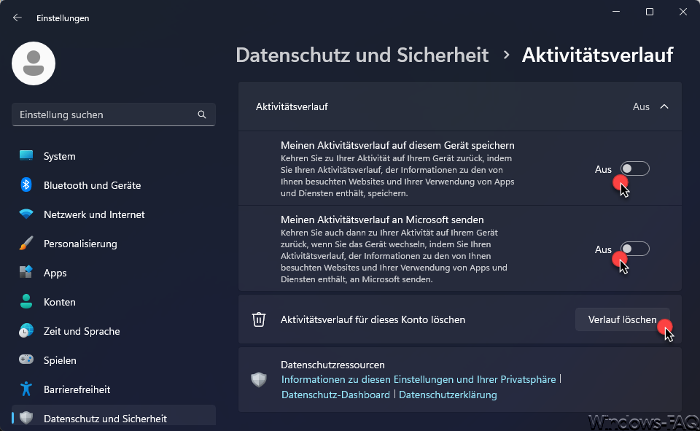Click the Apps tiles icon
The height and width of the screenshot is (431, 700).
click(26, 272)
